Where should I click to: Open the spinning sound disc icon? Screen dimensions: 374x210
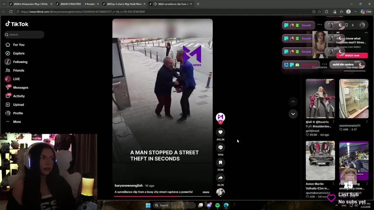point(220,192)
